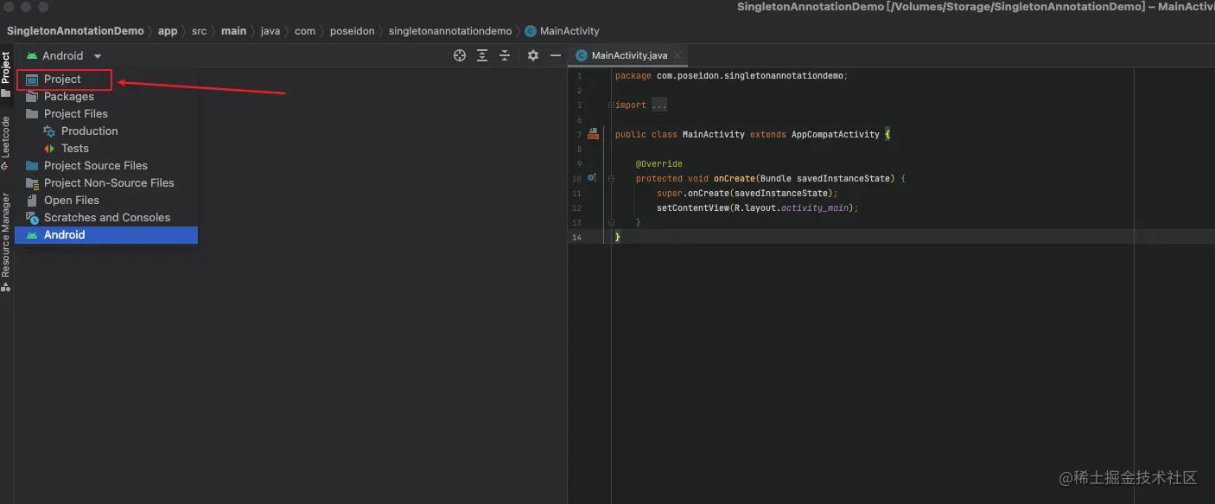Click the Expand All toolbar icon
Screen dimensions: 1215x504
coord(482,55)
